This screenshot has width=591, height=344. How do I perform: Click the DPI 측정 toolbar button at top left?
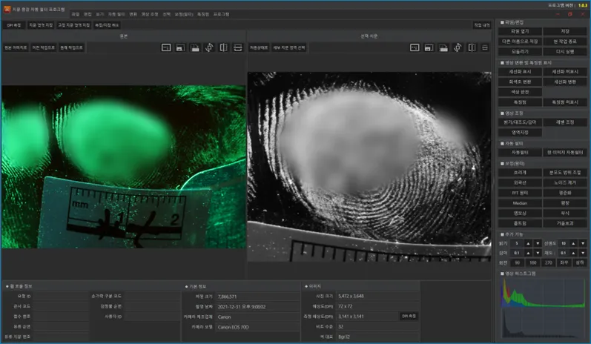coord(14,25)
